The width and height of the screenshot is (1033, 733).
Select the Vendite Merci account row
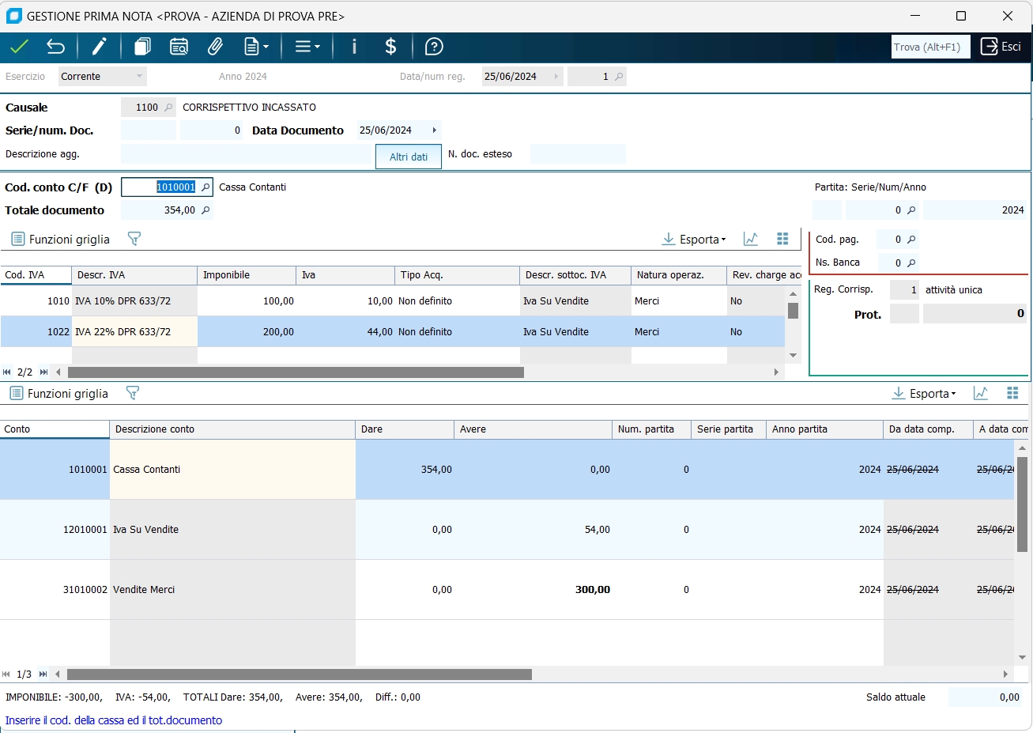click(x=144, y=590)
